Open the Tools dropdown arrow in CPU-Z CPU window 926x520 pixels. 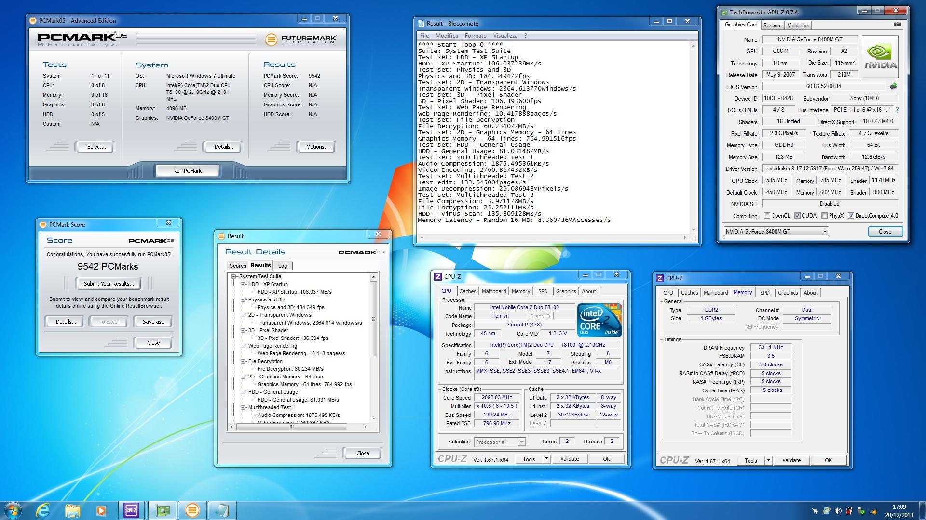546,459
